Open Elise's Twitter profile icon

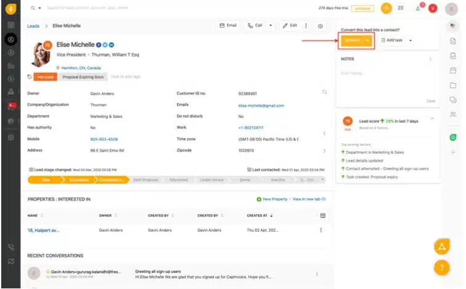[x=105, y=45]
